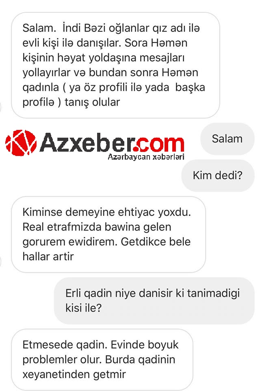Select the message starting 'Etmesede qadin'

(x=102, y=359)
